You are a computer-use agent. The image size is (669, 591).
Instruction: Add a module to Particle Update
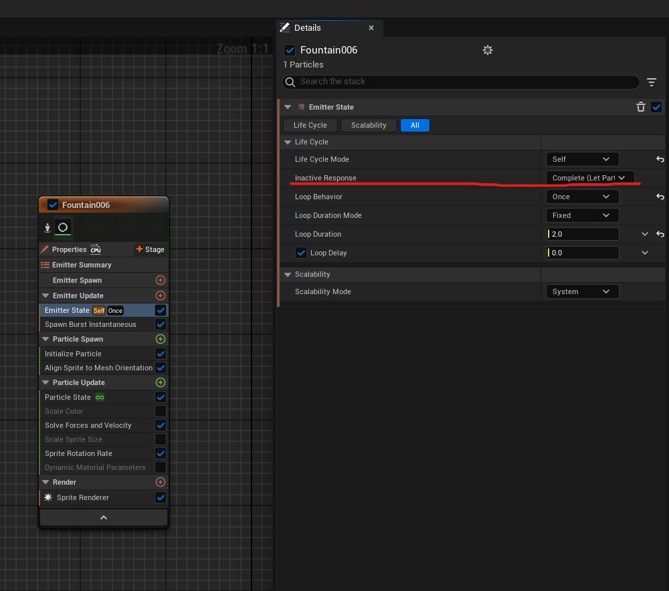coord(160,382)
